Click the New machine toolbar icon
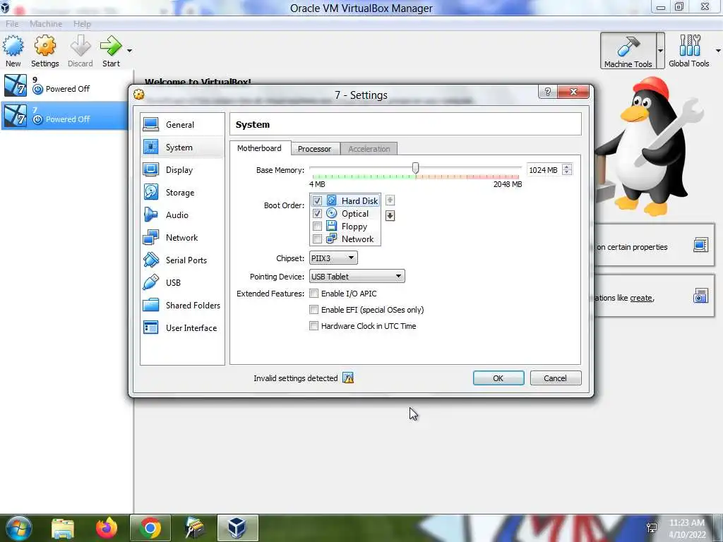 13,51
